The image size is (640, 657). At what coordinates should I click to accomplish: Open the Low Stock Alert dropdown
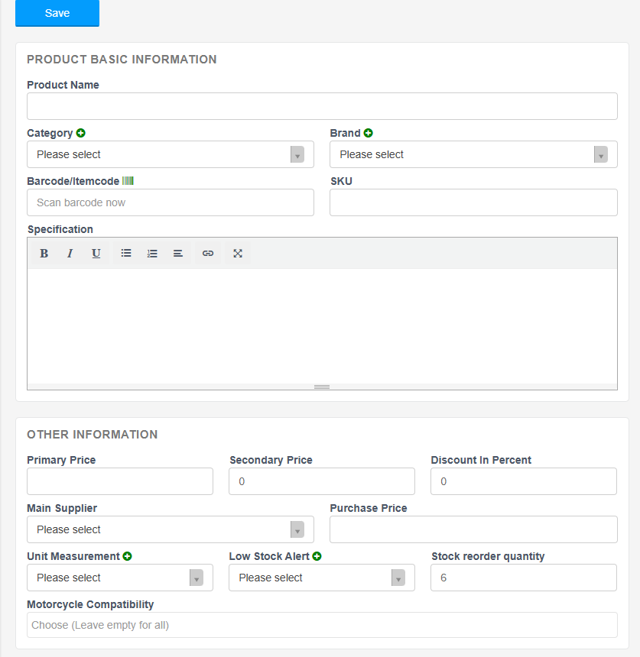321,578
